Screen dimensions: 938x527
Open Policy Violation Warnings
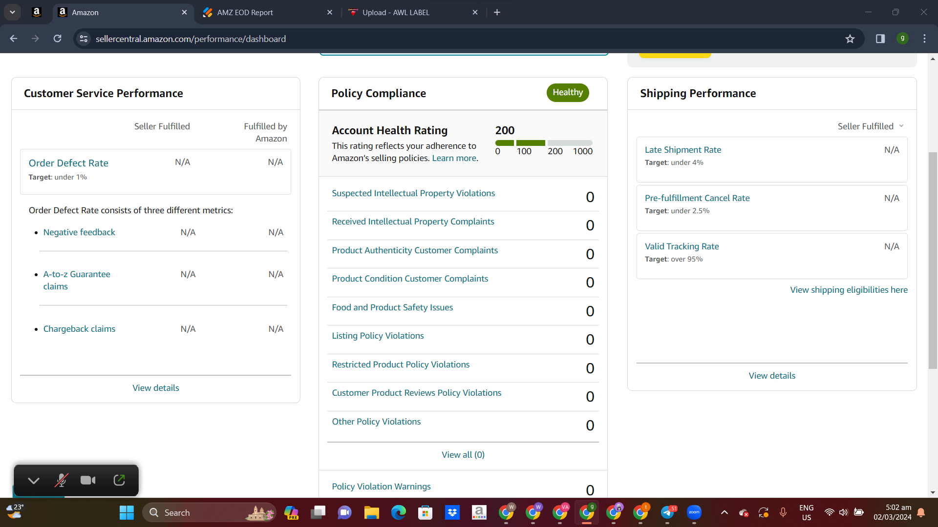(x=381, y=486)
